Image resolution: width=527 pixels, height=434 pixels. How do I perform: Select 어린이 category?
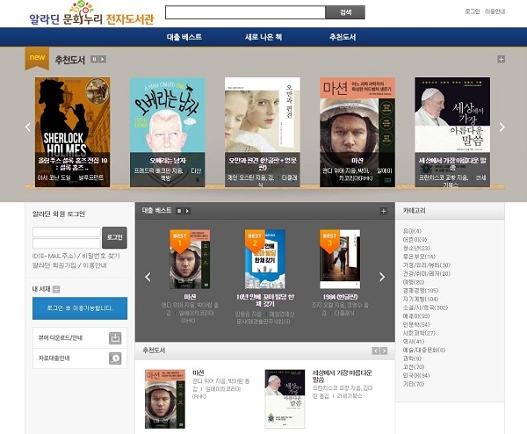pyautogui.click(x=415, y=240)
